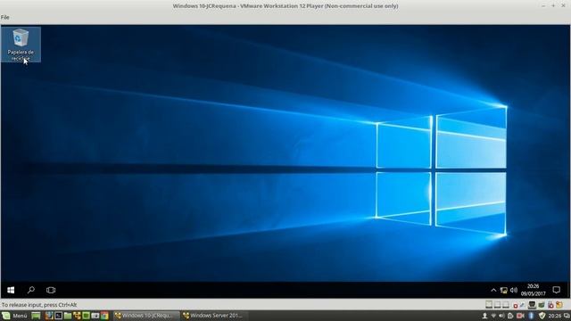Viewport: 571px width, 321px height.
Task: Open the Windows 10 Start button
Action: pos(11,290)
